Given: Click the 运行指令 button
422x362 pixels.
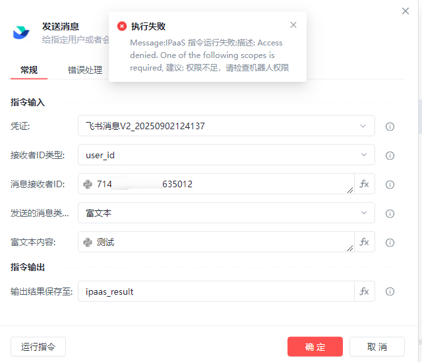Looking at the screenshot, I should 38,347.
